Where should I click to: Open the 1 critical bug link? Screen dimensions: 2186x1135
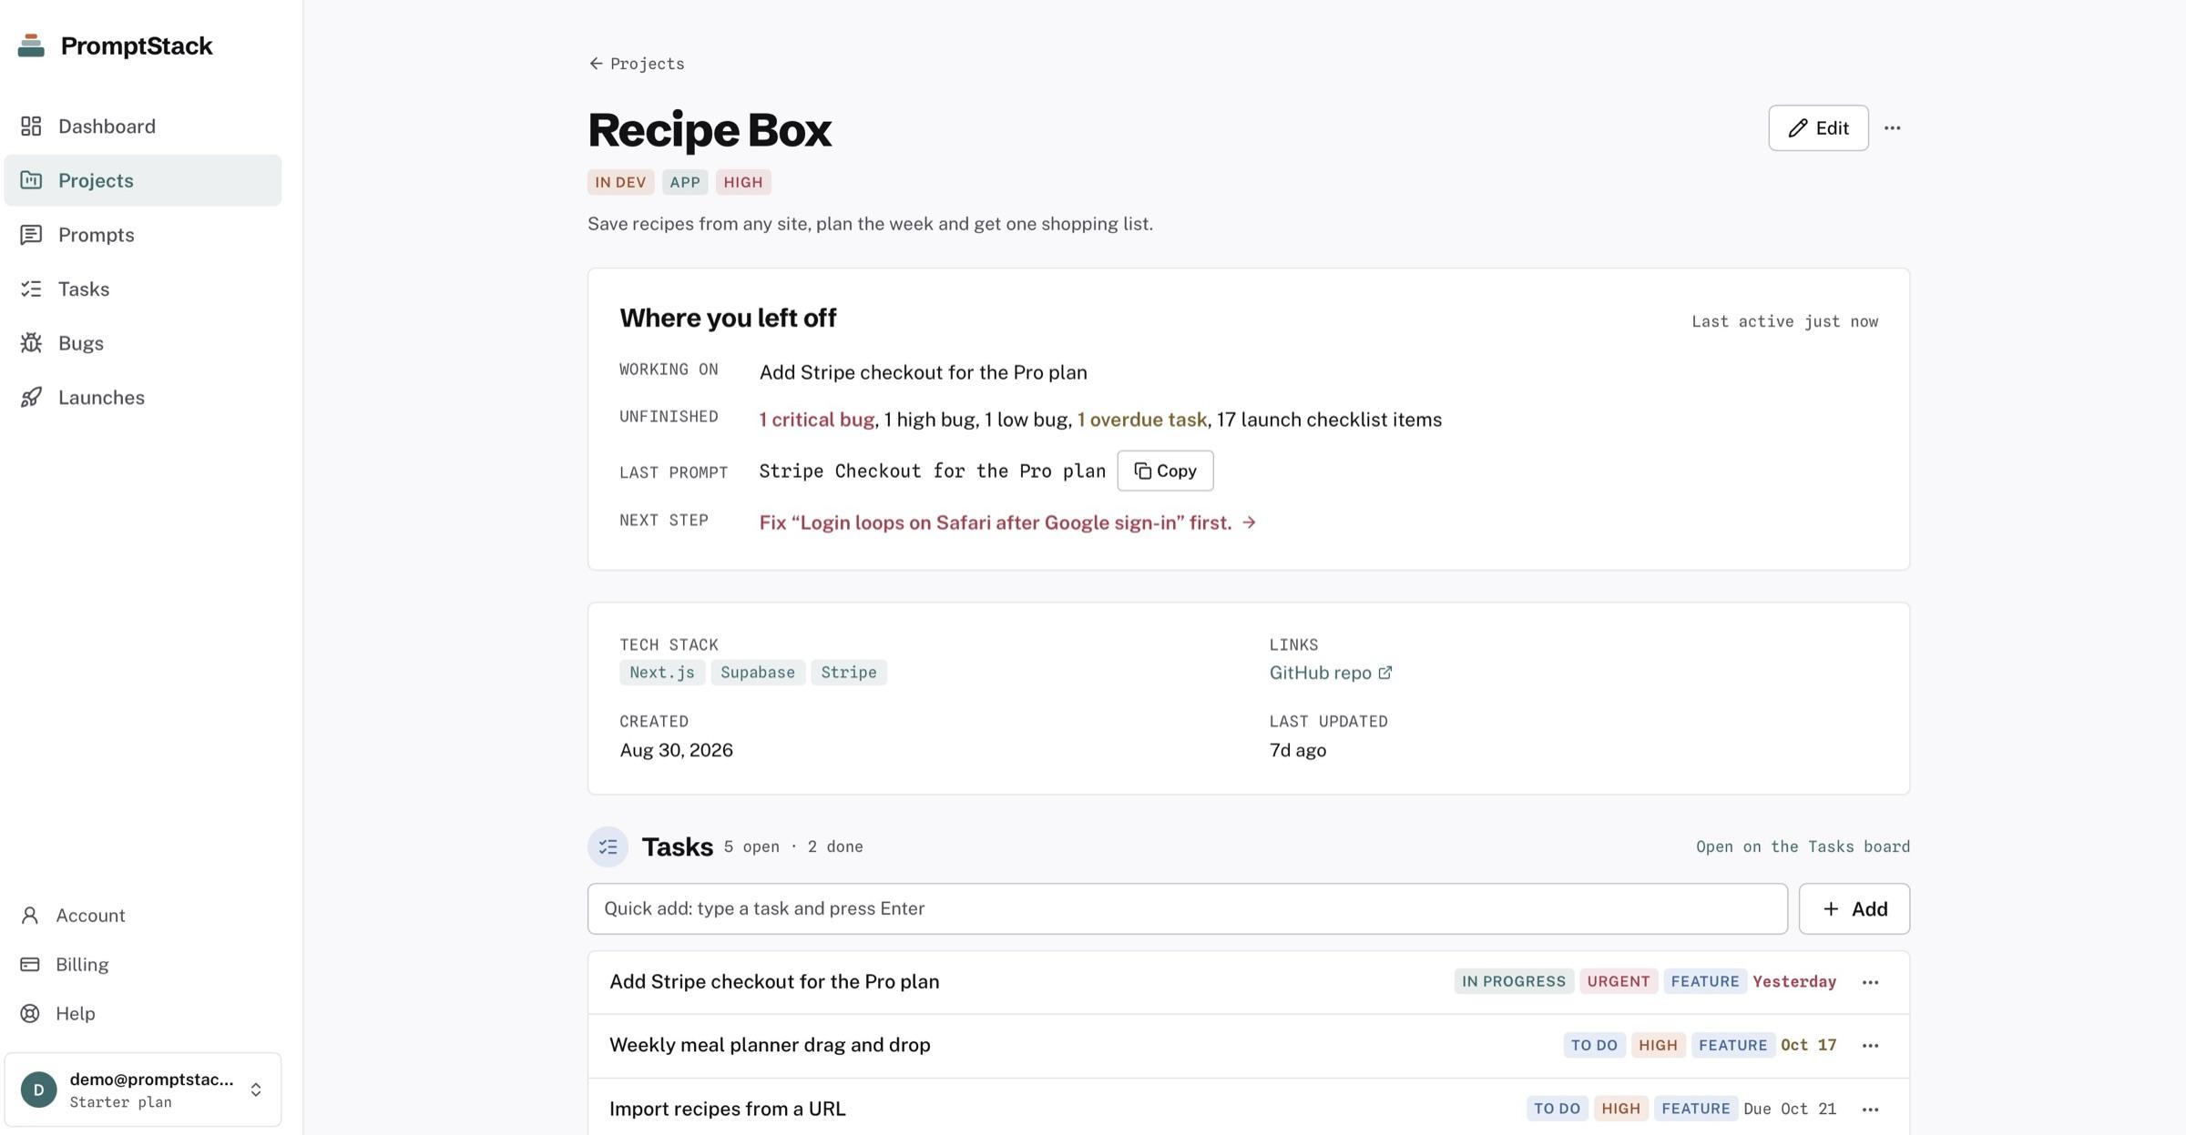pyautogui.click(x=817, y=420)
